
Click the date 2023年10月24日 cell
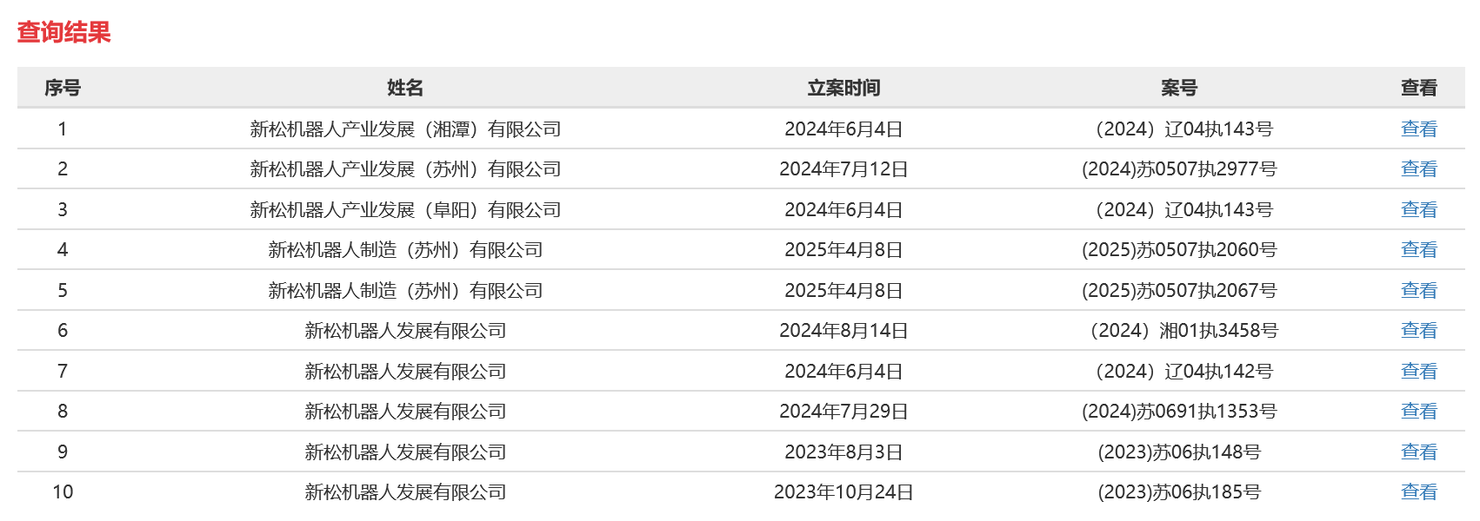click(843, 491)
